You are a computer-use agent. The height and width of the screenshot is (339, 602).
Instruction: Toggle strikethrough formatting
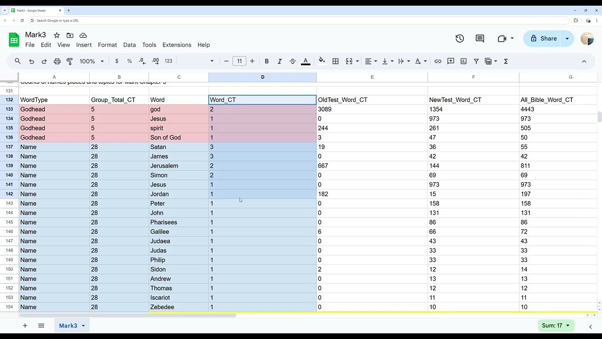click(293, 61)
